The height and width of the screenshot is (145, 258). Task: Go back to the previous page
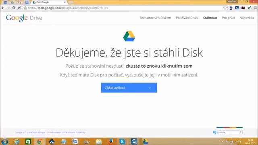(3, 8)
